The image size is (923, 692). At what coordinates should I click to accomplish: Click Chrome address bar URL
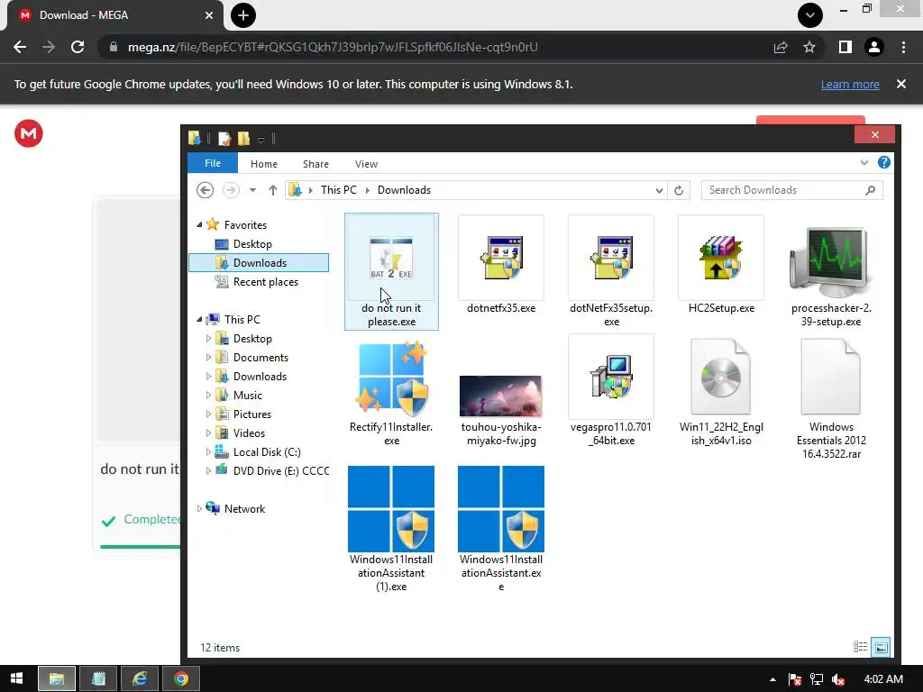(333, 47)
